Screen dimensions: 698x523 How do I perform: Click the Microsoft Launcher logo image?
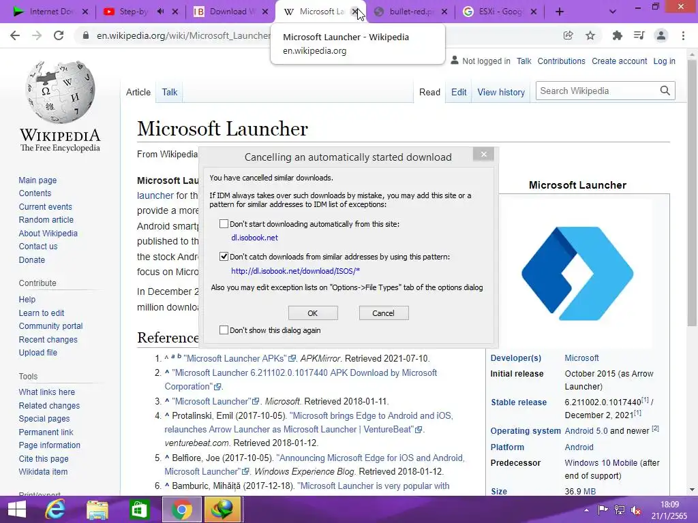coord(577,274)
